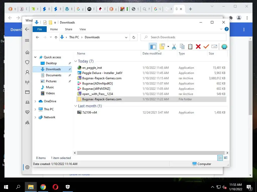
Task: Open the View ribbon tab
Action: [x=83, y=29]
